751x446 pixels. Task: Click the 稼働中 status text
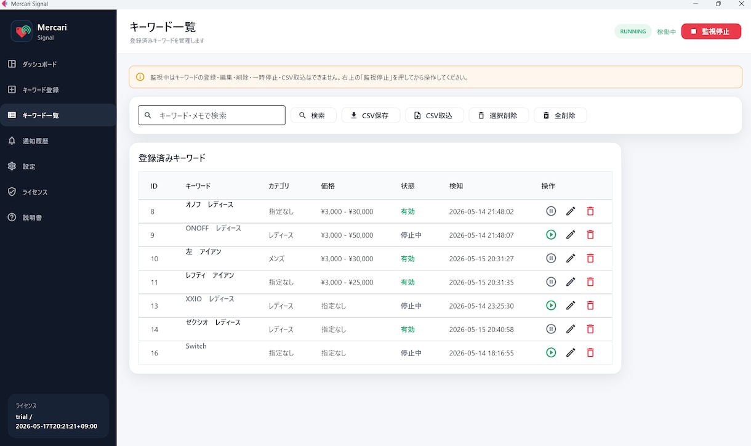point(666,31)
